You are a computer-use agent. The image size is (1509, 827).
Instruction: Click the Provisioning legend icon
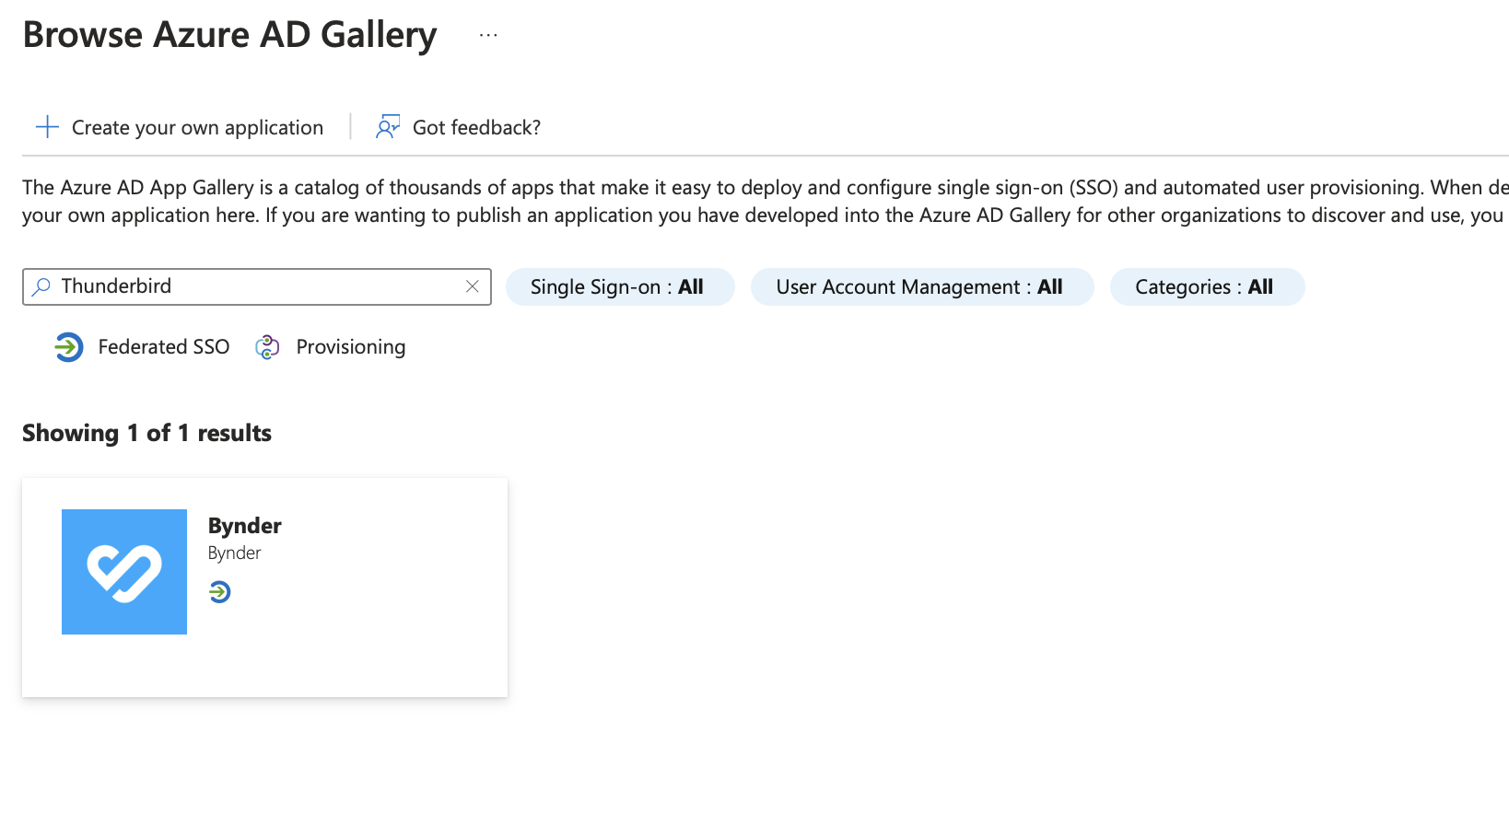coord(267,347)
